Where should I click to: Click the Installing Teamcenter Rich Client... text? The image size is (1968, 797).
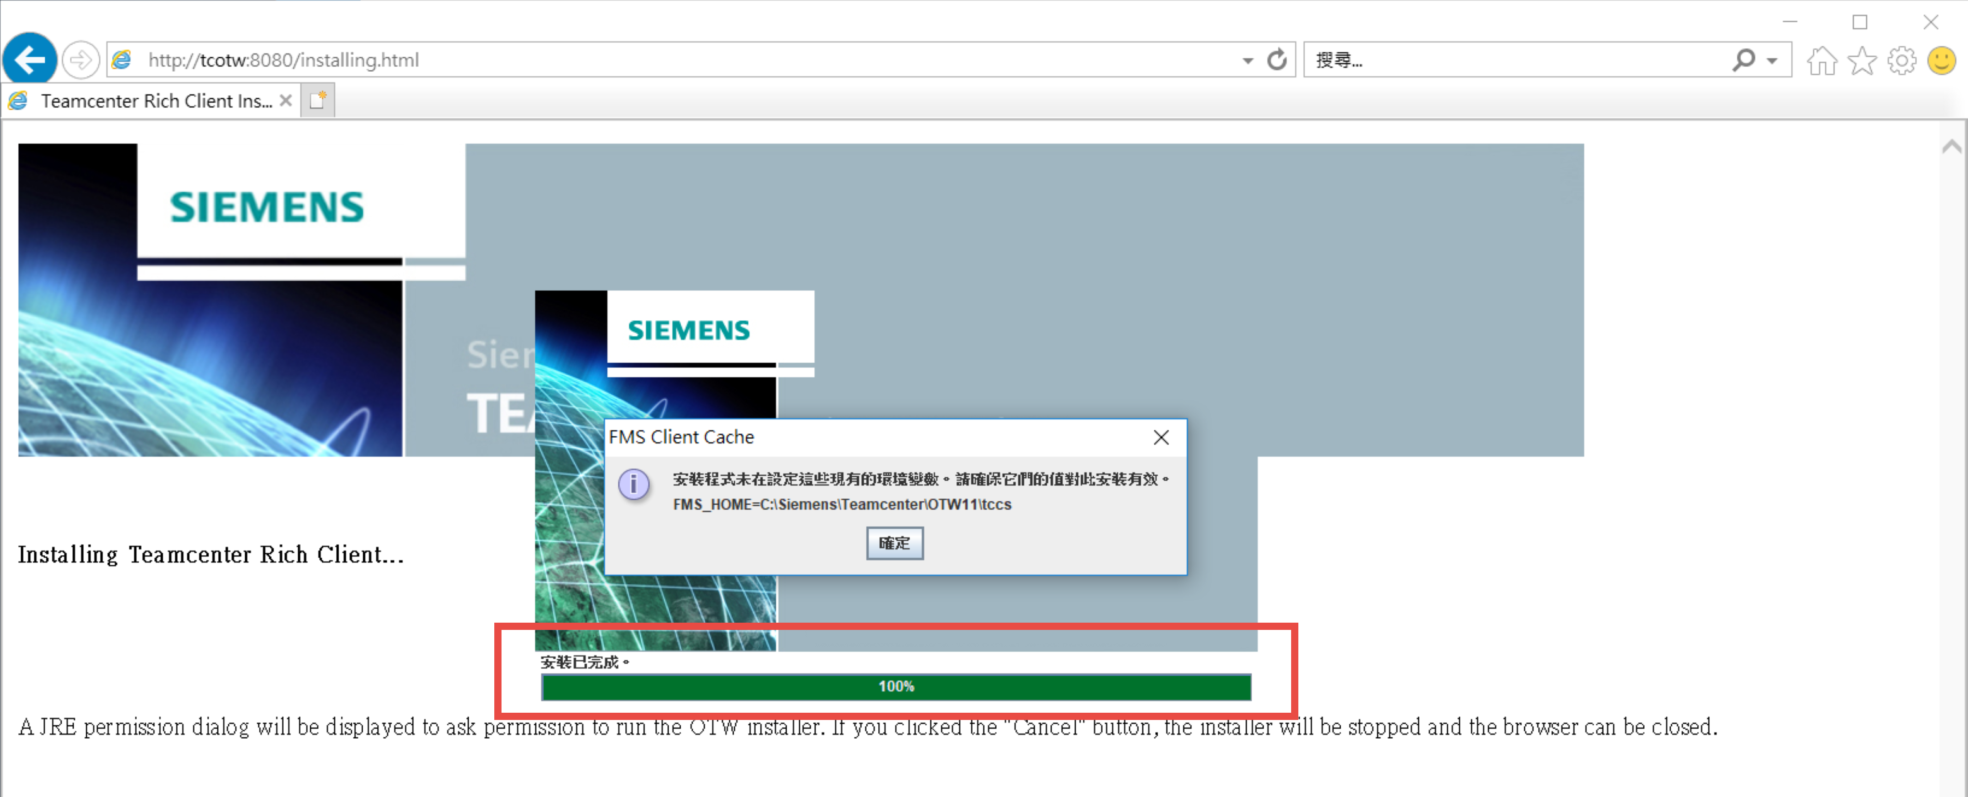211,554
